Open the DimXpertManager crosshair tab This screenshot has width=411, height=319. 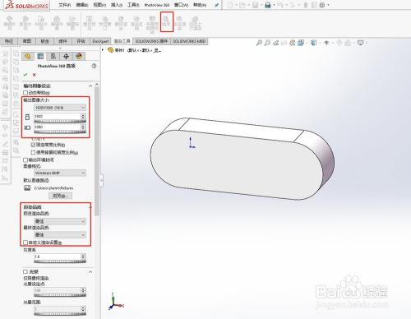tap(66, 56)
